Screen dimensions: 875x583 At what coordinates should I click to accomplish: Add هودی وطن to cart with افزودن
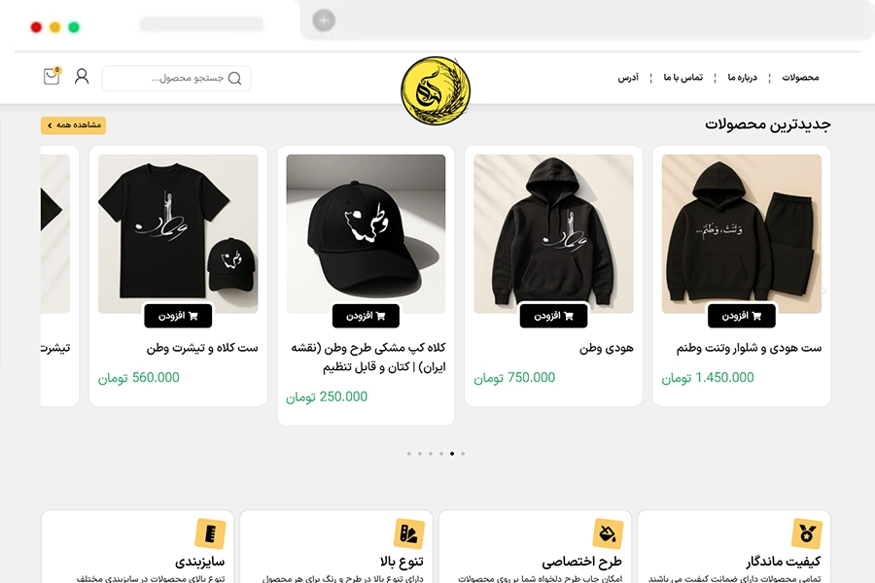click(553, 316)
